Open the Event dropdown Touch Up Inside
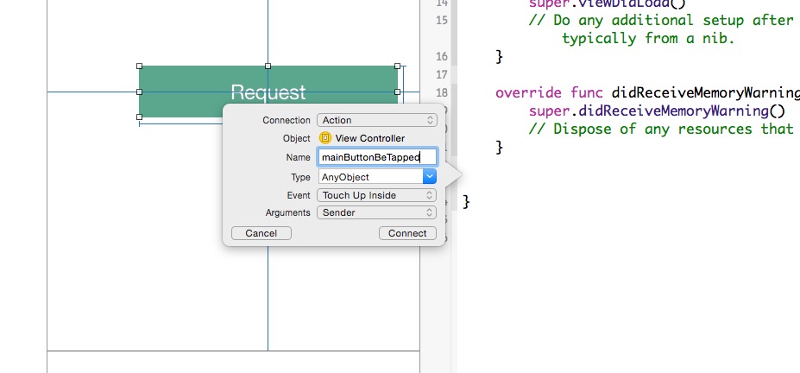The height and width of the screenshot is (373, 800). pos(376,195)
